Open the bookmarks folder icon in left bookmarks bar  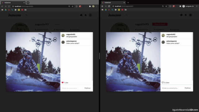point(25,10)
